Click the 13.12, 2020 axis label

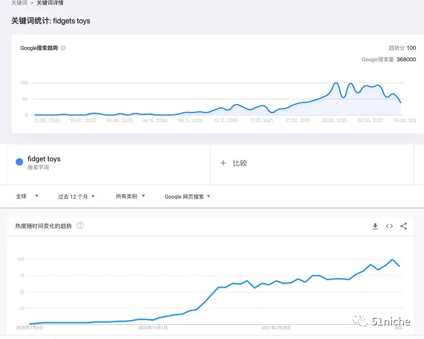[x=226, y=120]
